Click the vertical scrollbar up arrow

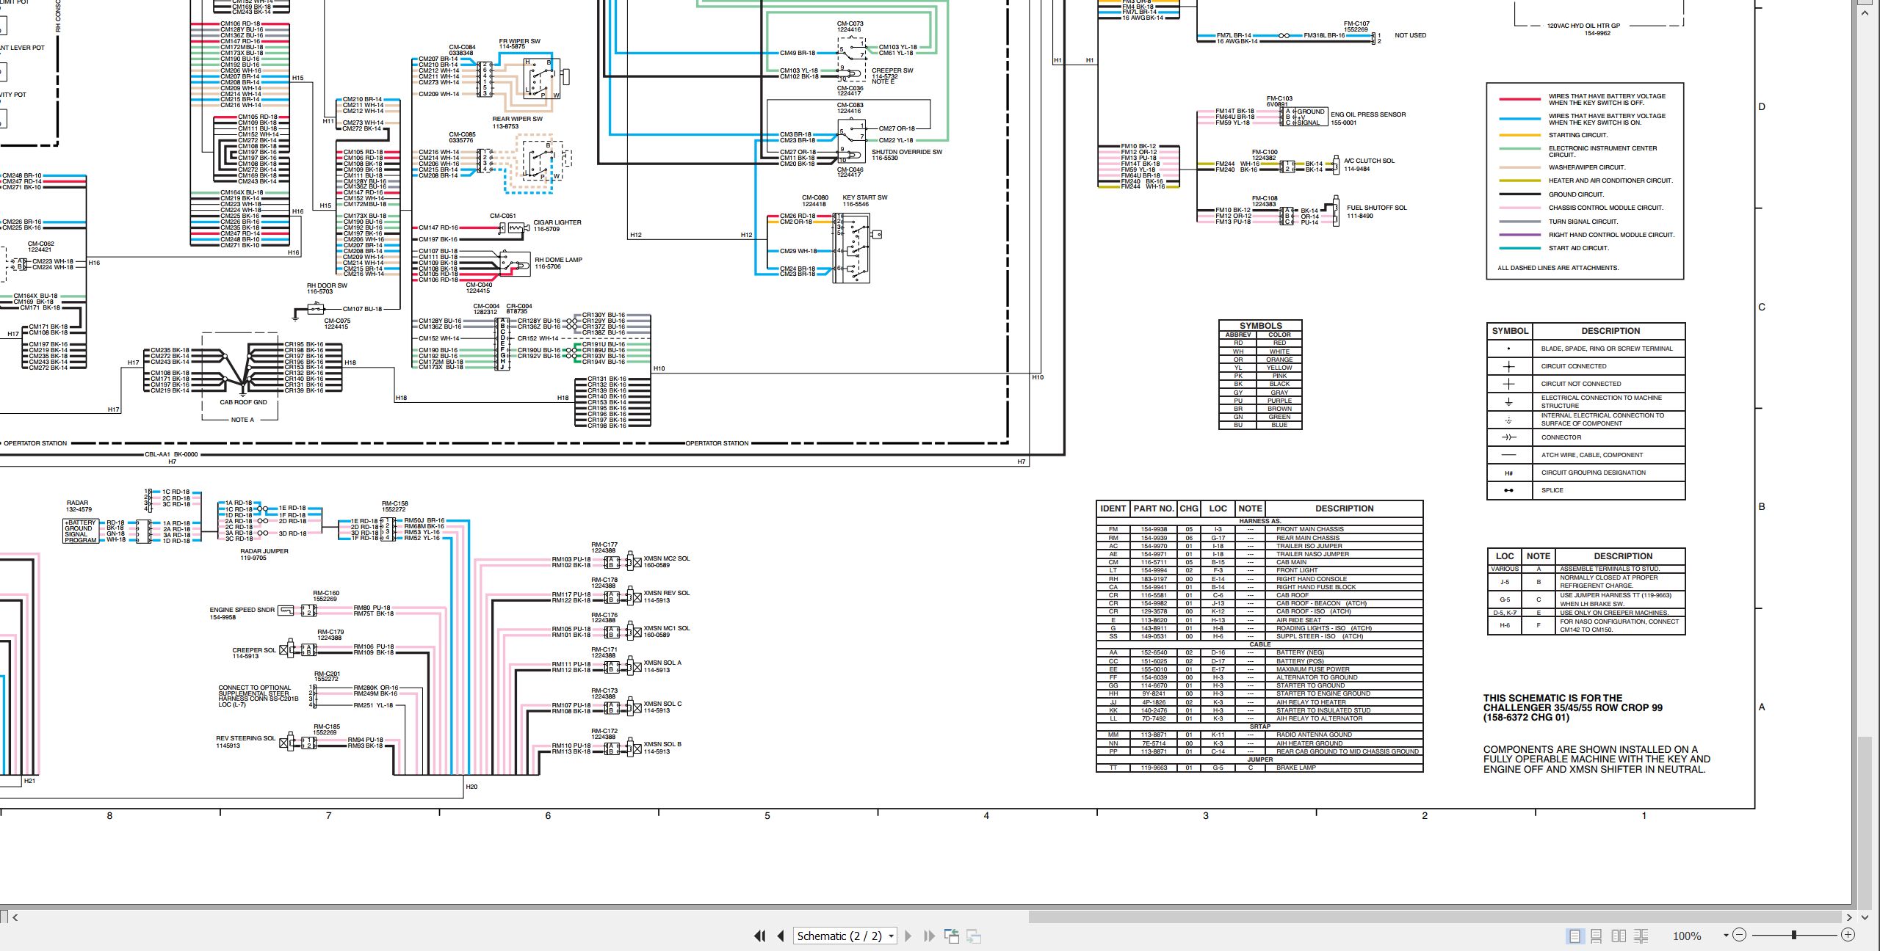click(1865, 12)
